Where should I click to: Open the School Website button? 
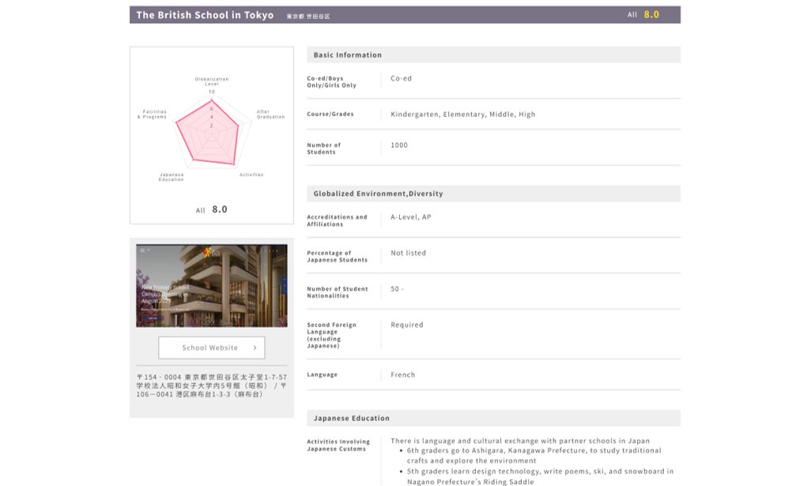212,348
